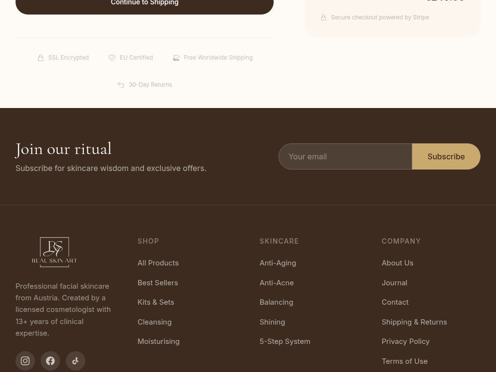
Task: Open the All Products link
Action: [158, 263]
